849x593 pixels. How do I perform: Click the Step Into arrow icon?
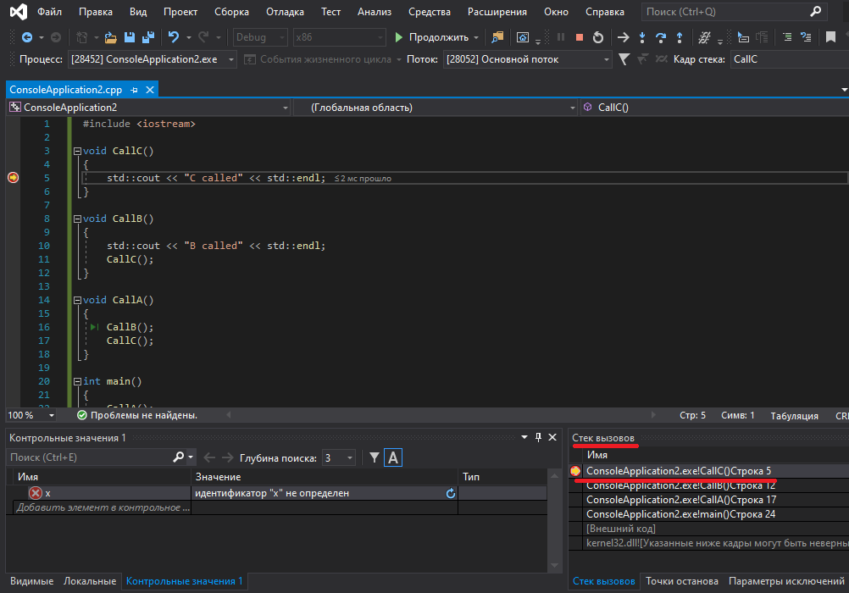(641, 37)
